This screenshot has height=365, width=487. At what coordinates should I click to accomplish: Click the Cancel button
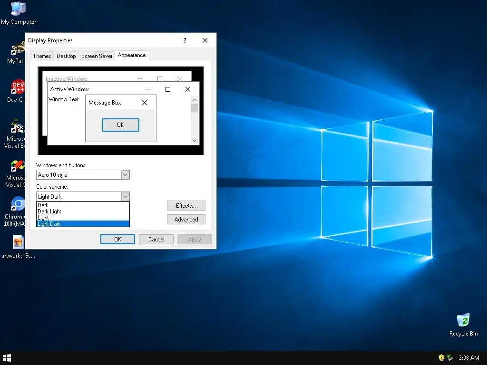click(156, 240)
